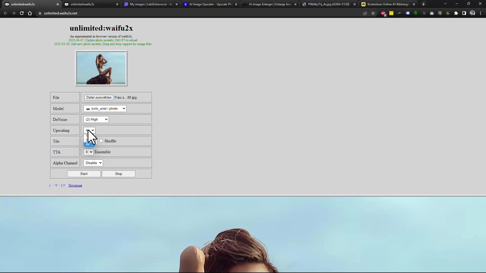Check the Shuffle tile setting
Screen dimensions: 486x273
tap(101, 141)
